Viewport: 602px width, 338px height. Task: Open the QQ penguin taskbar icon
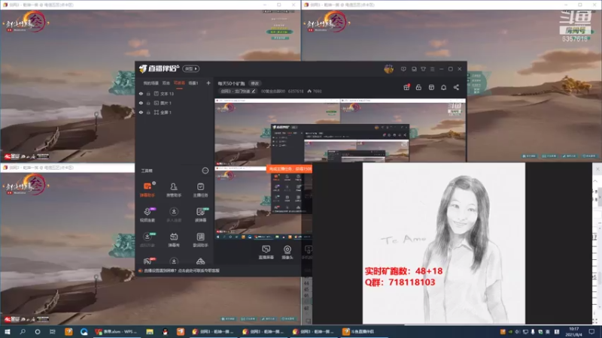[165, 331]
